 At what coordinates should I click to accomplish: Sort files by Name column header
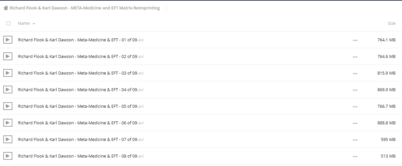pos(24,23)
